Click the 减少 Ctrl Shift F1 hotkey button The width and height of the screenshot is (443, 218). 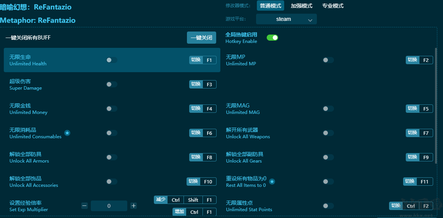point(185,200)
